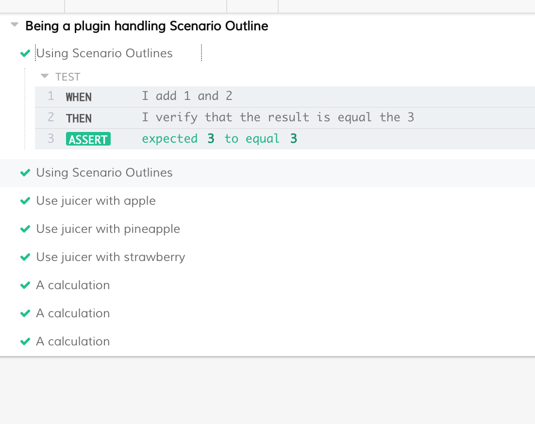Screen dimensions: 535x424
Task: Click the pass icon beside Use juicer with strawberry
Action: tap(25, 257)
